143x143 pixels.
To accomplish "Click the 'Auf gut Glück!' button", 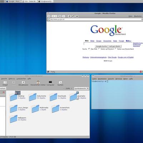I will 115,46.
